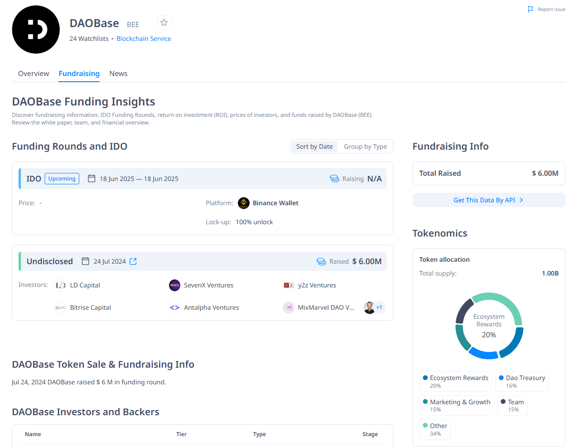Click the DAOBase round logo
Screen dimensions: 571x448
coord(36,29)
